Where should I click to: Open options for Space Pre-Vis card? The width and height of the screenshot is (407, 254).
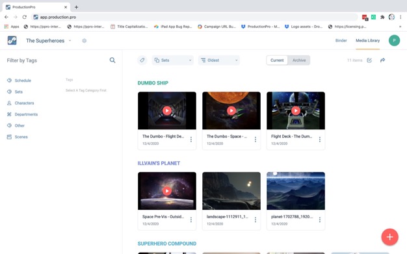point(191,220)
